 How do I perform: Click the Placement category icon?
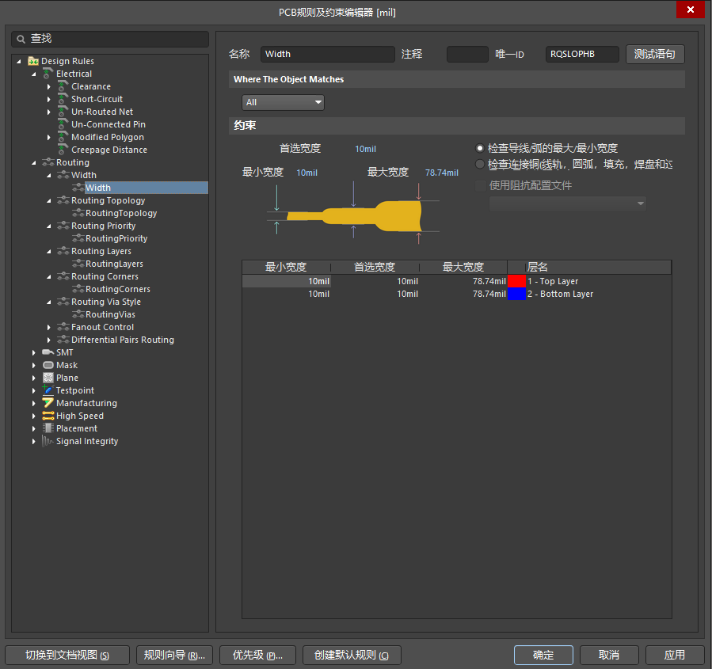coord(48,428)
